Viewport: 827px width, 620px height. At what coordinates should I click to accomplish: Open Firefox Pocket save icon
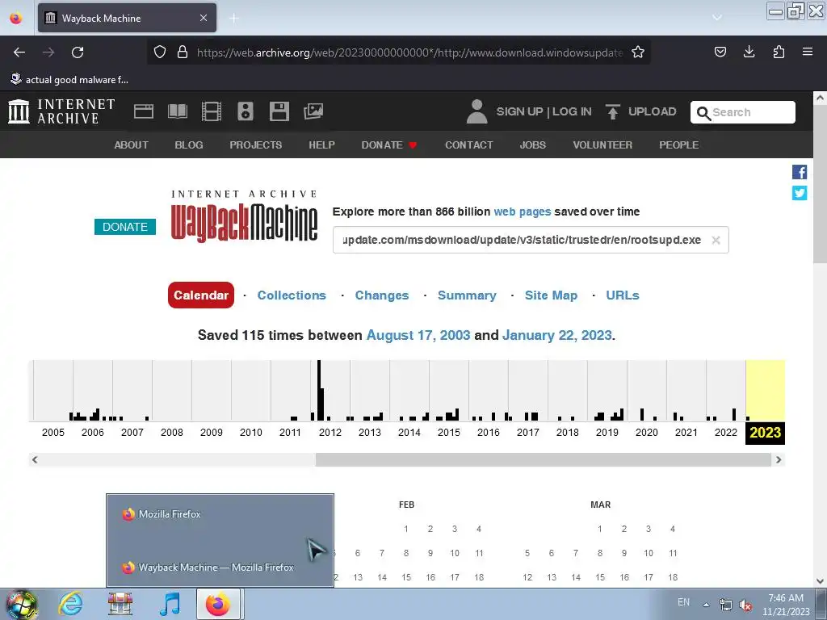tap(720, 52)
